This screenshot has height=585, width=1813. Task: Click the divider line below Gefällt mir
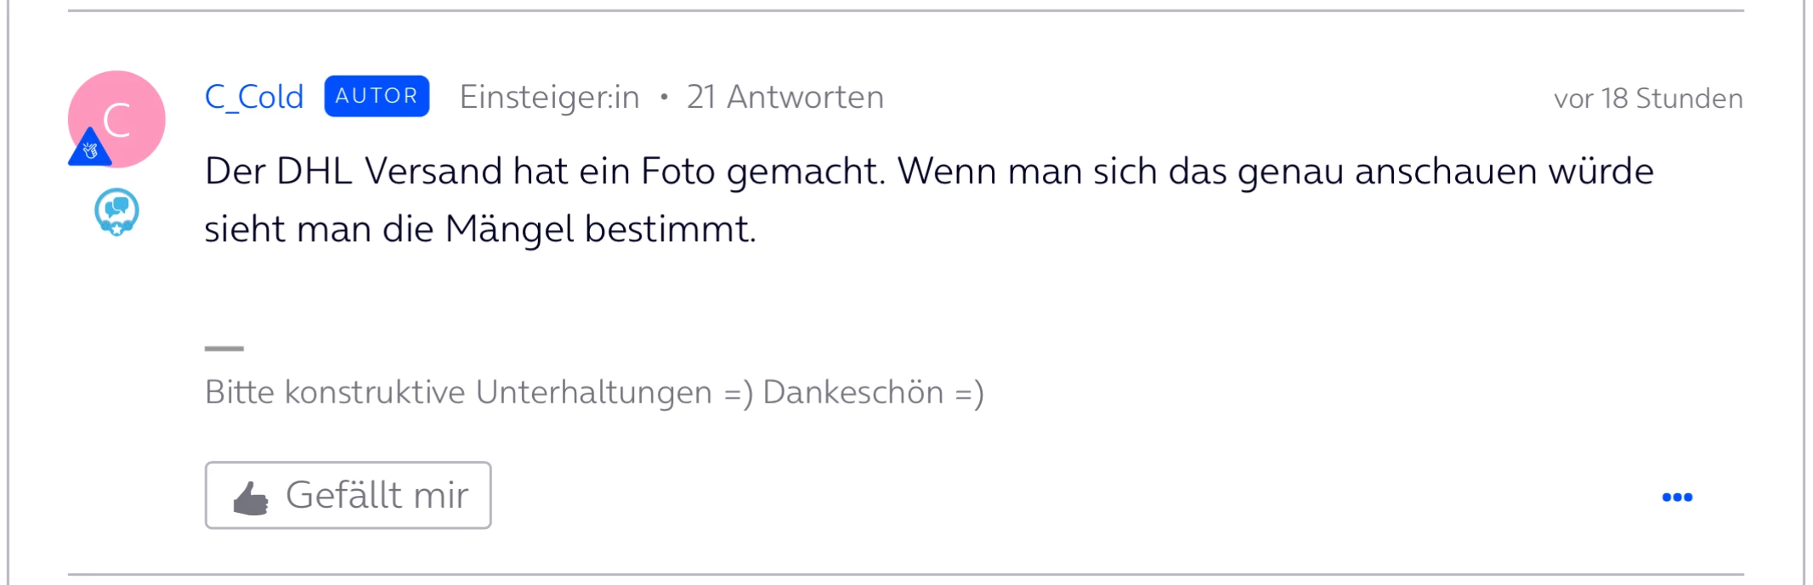point(905,575)
